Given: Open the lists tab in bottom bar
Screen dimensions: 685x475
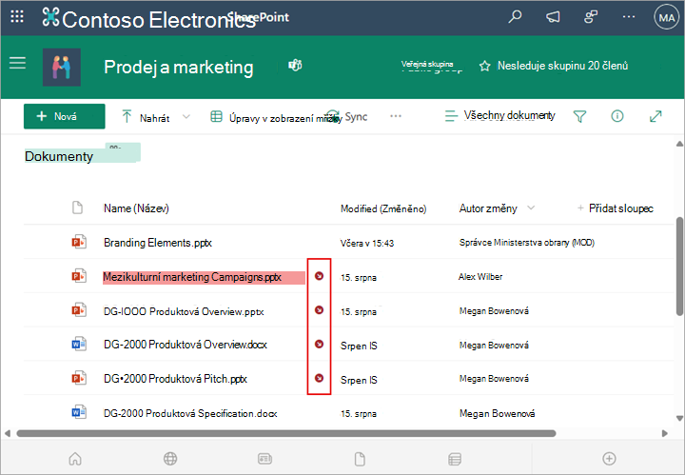Looking at the screenshot, I should click(x=455, y=459).
